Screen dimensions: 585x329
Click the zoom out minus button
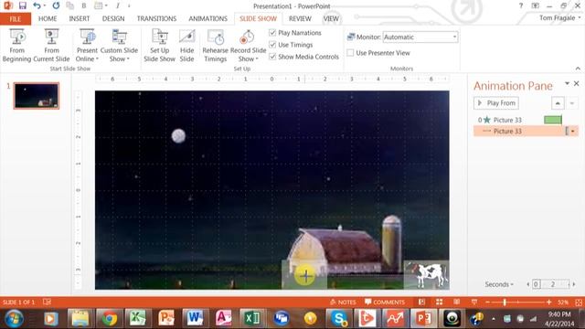point(487,302)
